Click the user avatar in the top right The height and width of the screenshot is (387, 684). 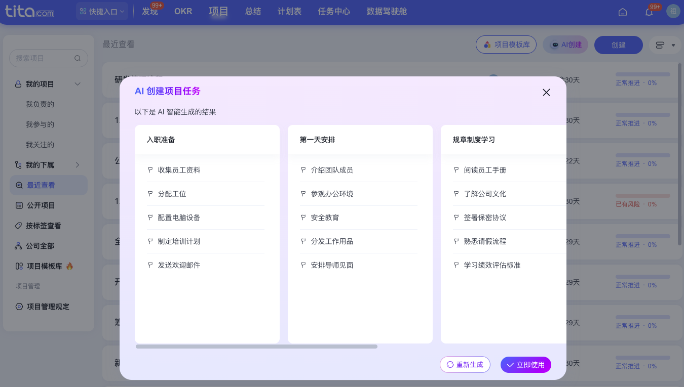673,11
